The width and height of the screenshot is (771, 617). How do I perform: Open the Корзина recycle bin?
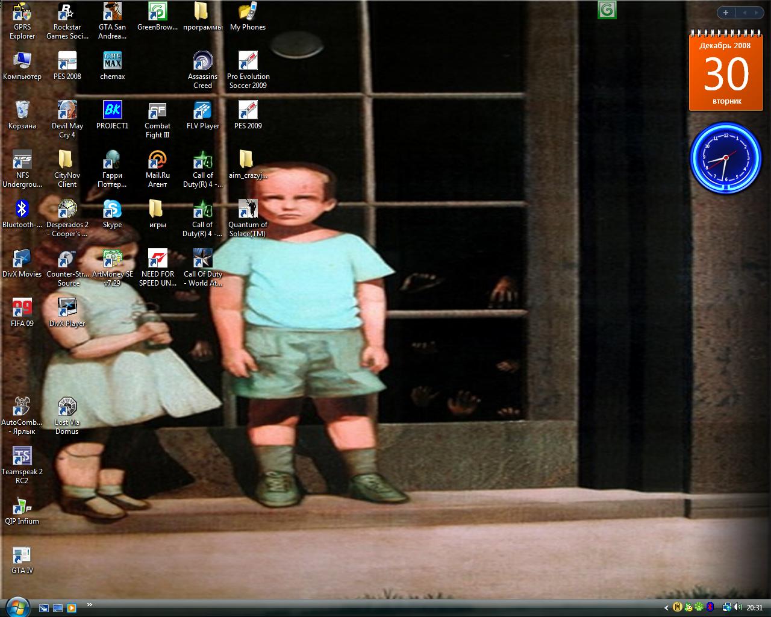click(22, 115)
